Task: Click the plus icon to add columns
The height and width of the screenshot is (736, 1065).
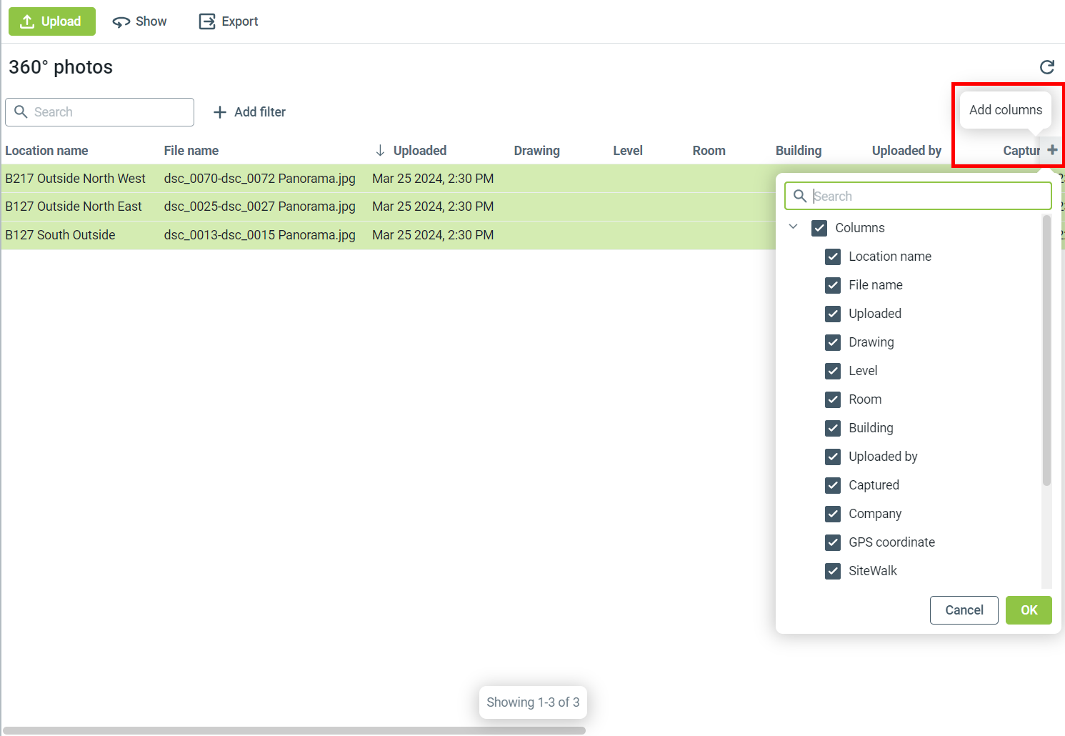Action: 1051,150
